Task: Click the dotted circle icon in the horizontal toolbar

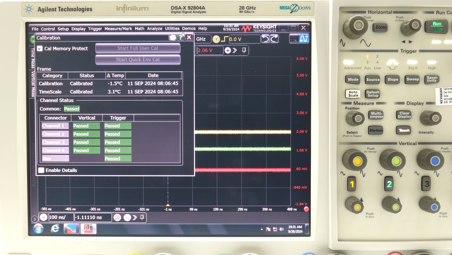Action: [x=127, y=217]
